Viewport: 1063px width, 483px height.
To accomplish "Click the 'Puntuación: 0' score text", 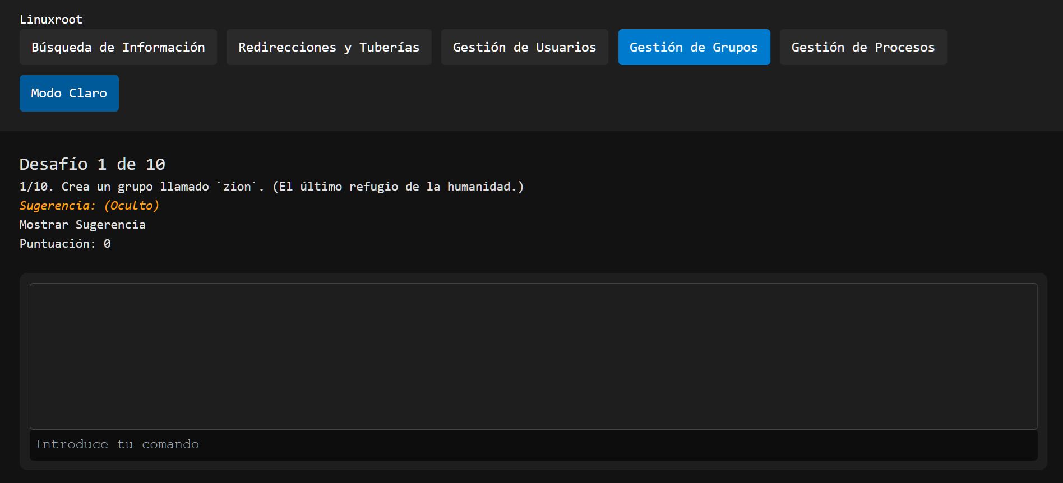I will click(x=65, y=244).
